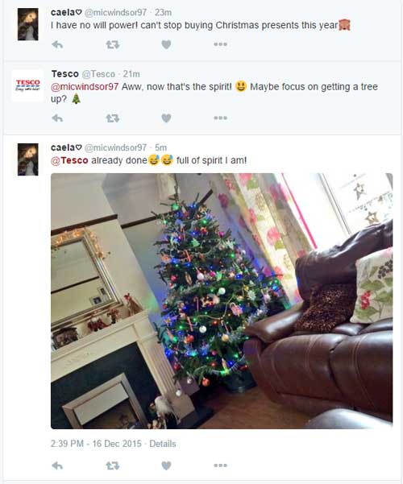Open the @micwindsor97 mention in Tesco's reply

[85, 87]
